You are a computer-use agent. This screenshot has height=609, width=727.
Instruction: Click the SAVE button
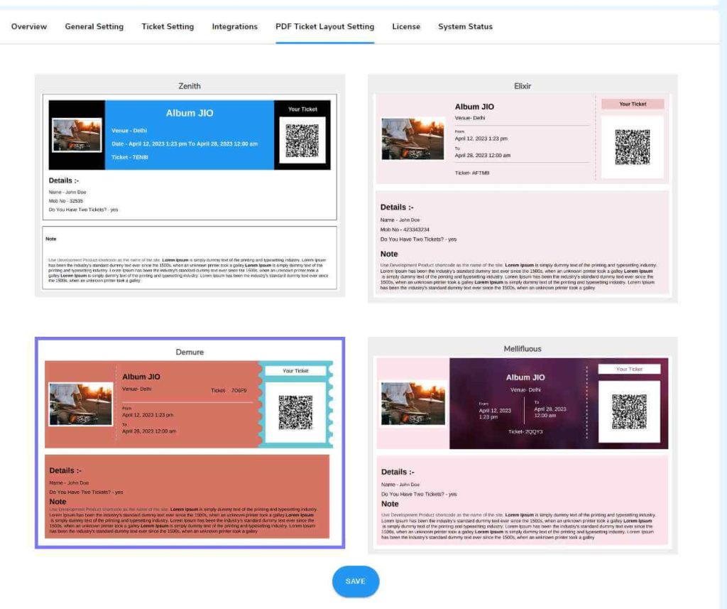point(355,581)
